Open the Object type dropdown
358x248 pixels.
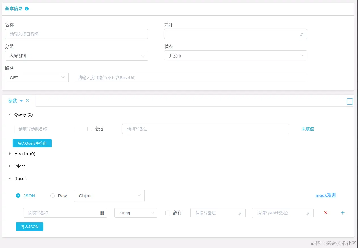tap(109, 196)
